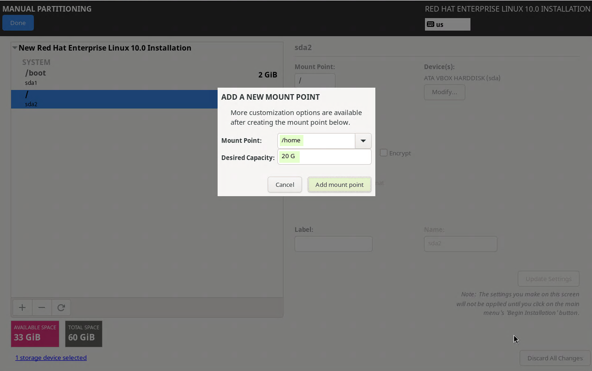Click the 'ADD A NEW MOUNT POINT' dialog title
Viewport: 592px width, 371px height.
[x=270, y=97]
